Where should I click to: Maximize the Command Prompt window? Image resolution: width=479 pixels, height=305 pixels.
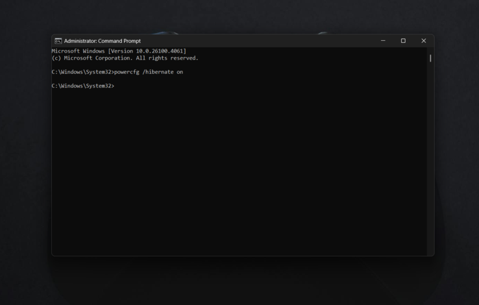pos(403,41)
